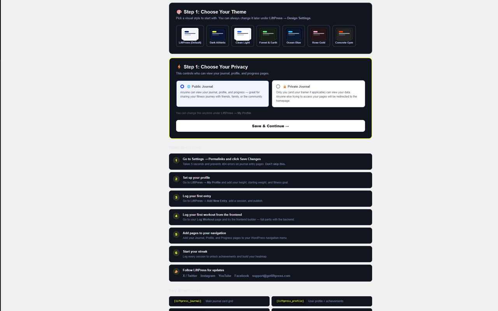498x311 pixels.
Task: Click the step 5 number badge
Action: 176,234
